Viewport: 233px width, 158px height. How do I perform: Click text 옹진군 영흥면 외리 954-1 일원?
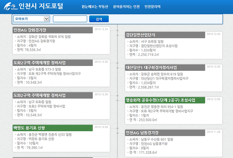coord(162,107)
